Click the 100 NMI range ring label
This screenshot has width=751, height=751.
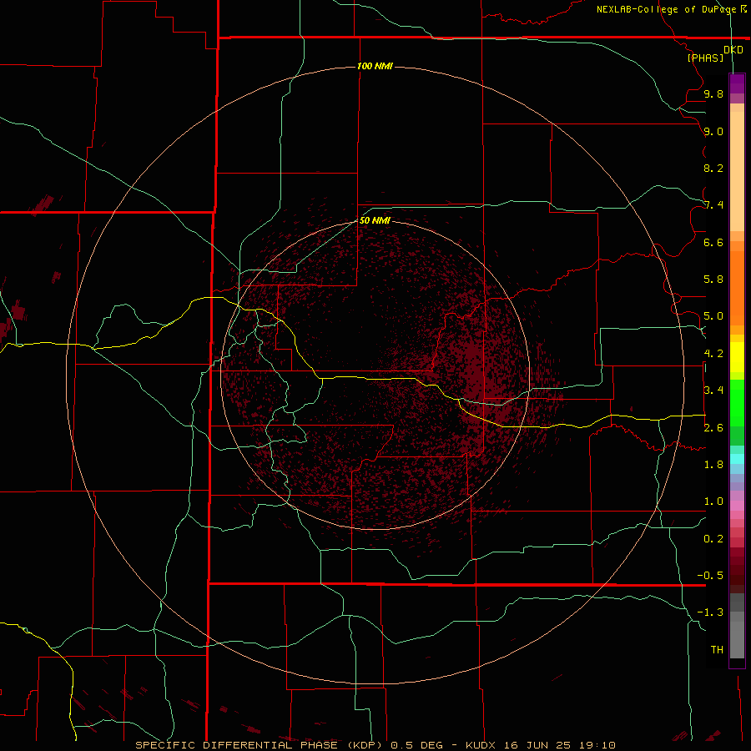click(375, 66)
